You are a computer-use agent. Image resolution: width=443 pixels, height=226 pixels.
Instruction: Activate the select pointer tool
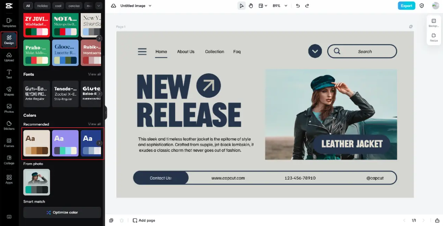point(241,6)
